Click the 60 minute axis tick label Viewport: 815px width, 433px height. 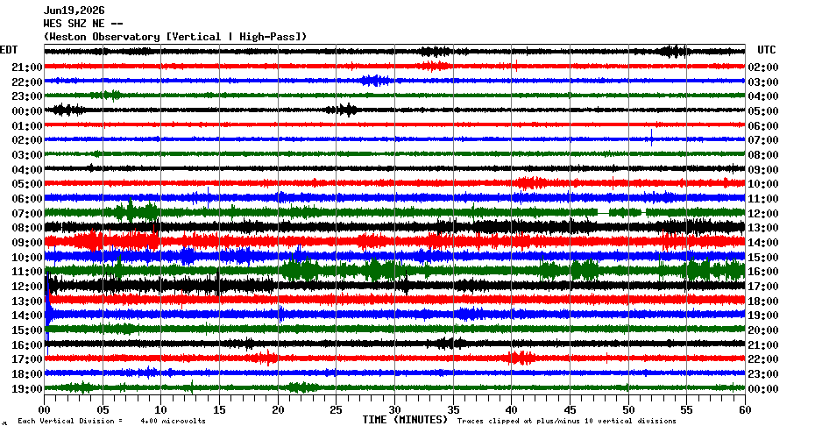[x=745, y=410]
